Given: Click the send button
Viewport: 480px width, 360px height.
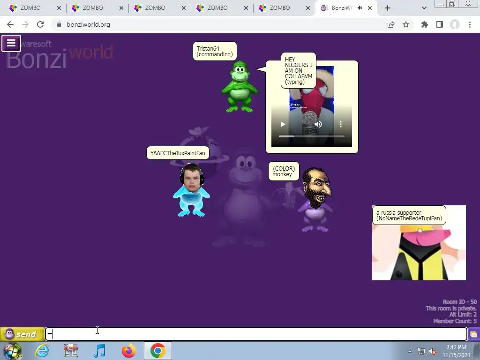Looking at the screenshot, I should coord(22,334).
